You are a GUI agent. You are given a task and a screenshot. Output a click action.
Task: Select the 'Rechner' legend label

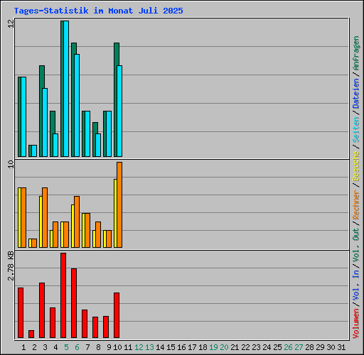356,204
